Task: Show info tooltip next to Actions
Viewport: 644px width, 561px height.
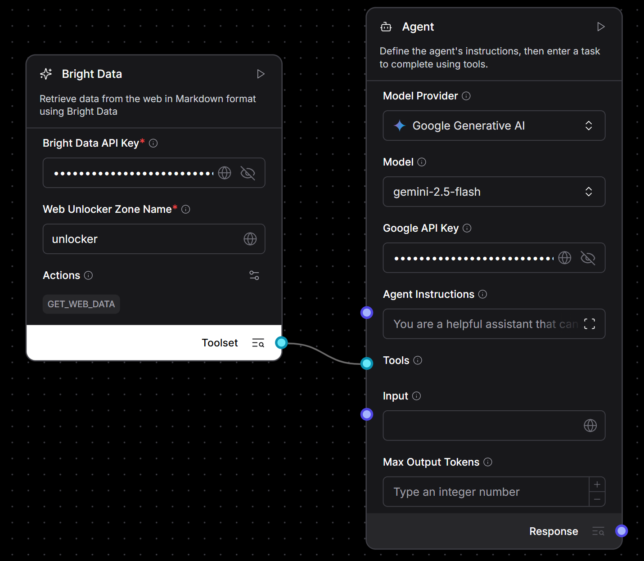Action: (x=88, y=275)
